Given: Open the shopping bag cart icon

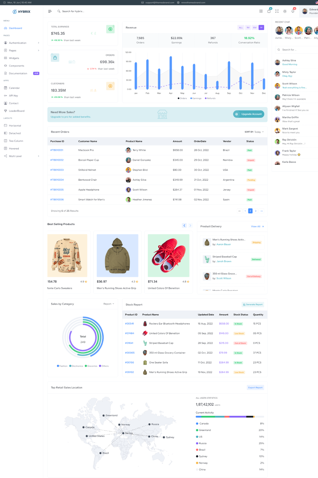Looking at the screenshot, I should click(269, 11).
